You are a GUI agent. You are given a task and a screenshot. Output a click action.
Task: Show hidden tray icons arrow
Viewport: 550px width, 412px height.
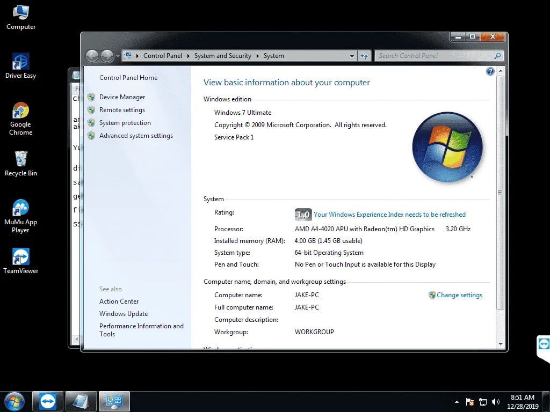[x=457, y=402]
